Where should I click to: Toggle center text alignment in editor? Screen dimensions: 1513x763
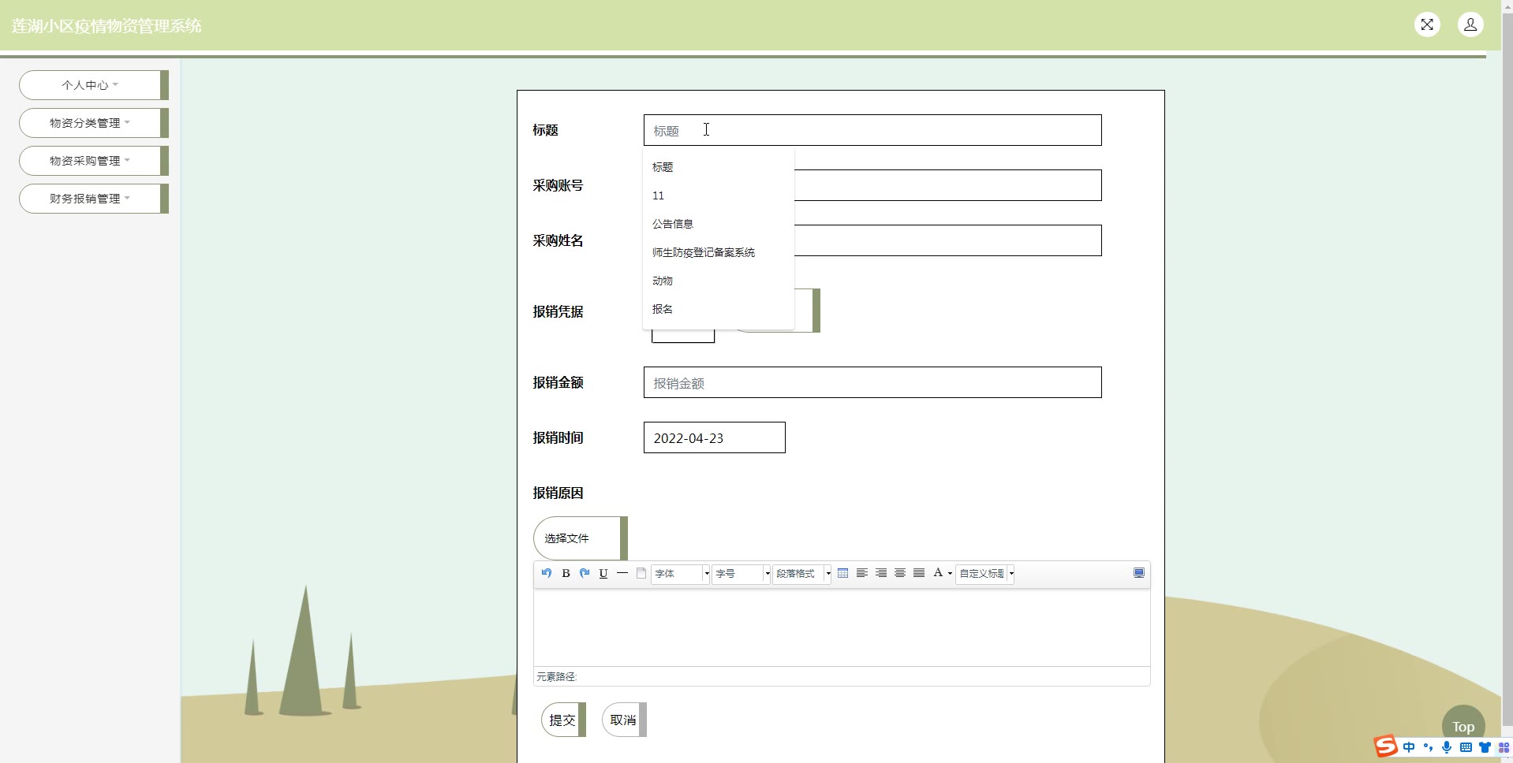[900, 573]
